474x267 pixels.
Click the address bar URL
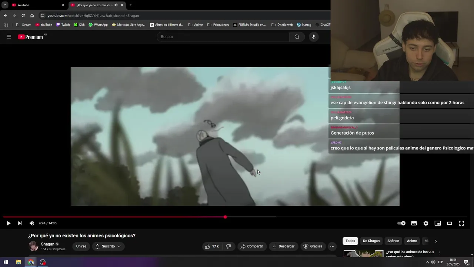point(93,16)
